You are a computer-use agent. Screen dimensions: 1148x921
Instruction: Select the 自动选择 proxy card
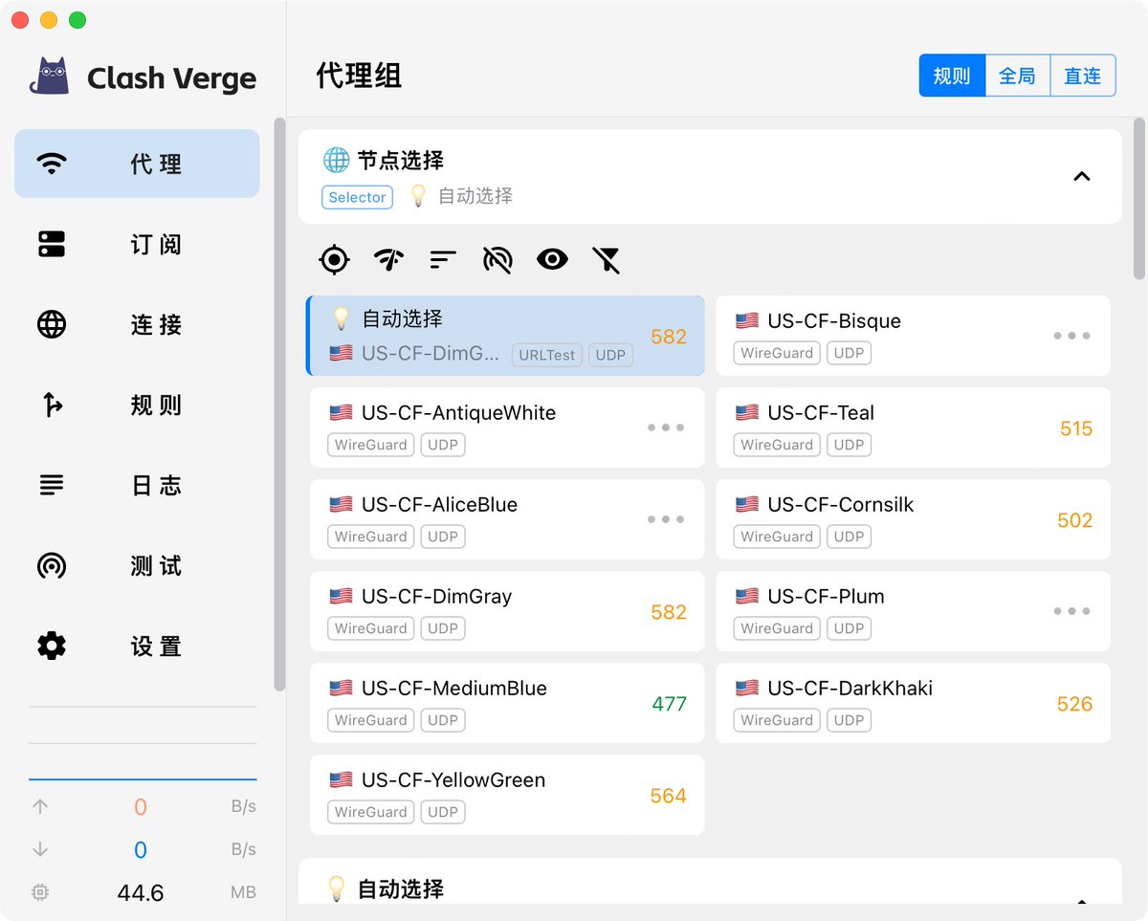pyautogui.click(x=505, y=336)
